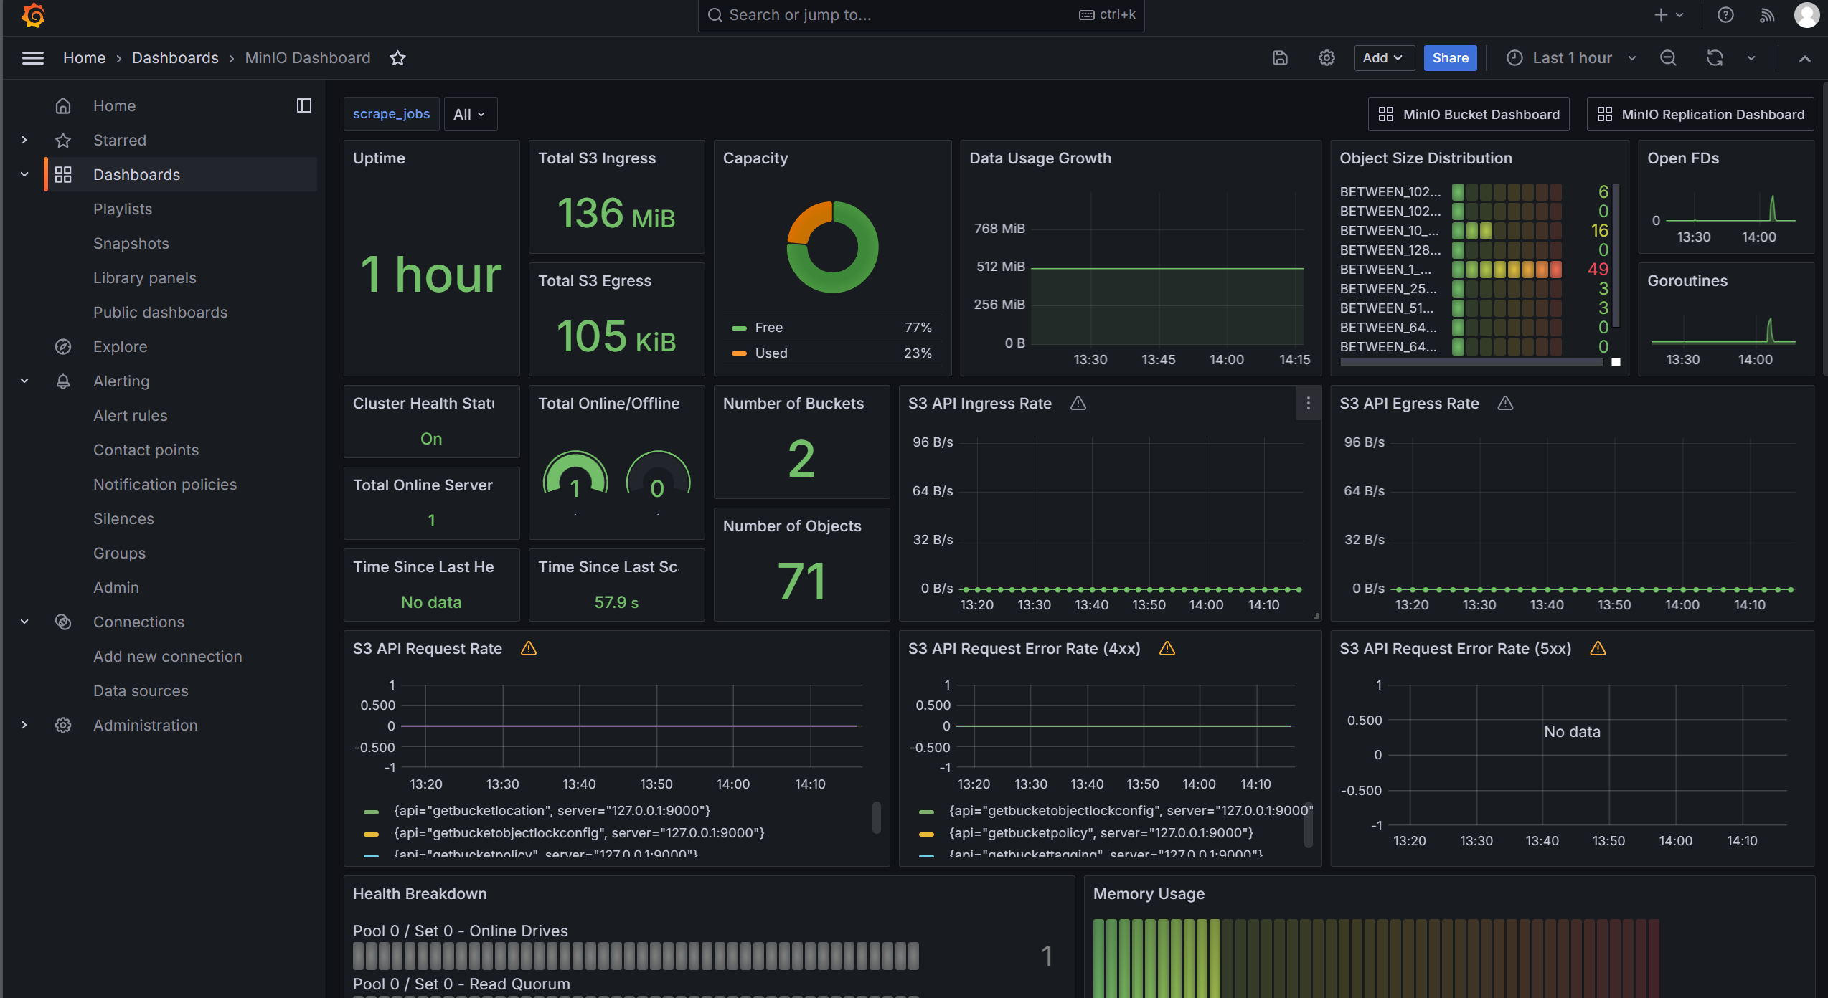Toggle Used series in Capacity legend
The image size is (1828, 998).
771,353
